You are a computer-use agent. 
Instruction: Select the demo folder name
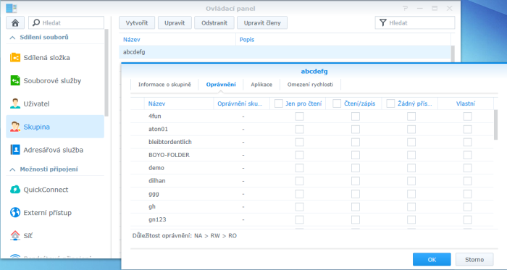(x=156, y=168)
